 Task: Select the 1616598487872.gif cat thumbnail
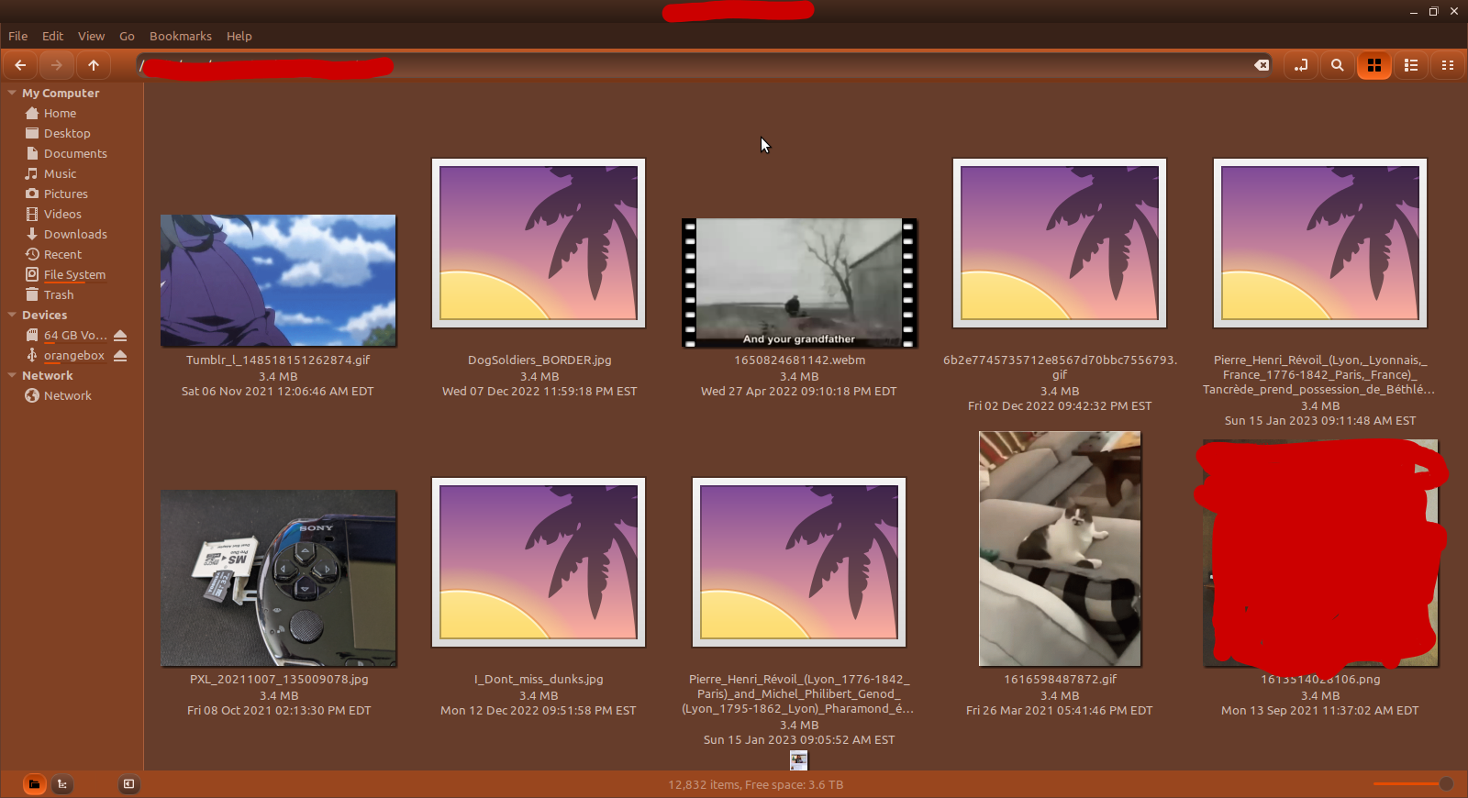(1060, 549)
